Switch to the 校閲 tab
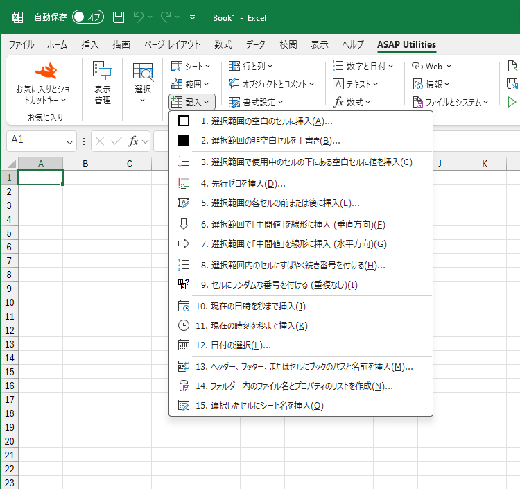Viewport: 520px width, 489px height. click(288, 44)
